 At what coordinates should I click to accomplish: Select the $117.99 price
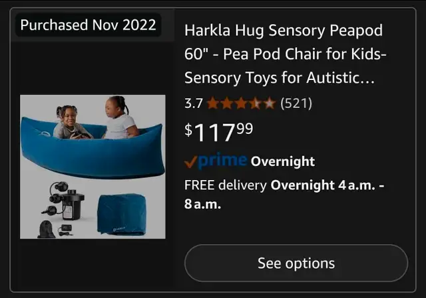coord(219,132)
